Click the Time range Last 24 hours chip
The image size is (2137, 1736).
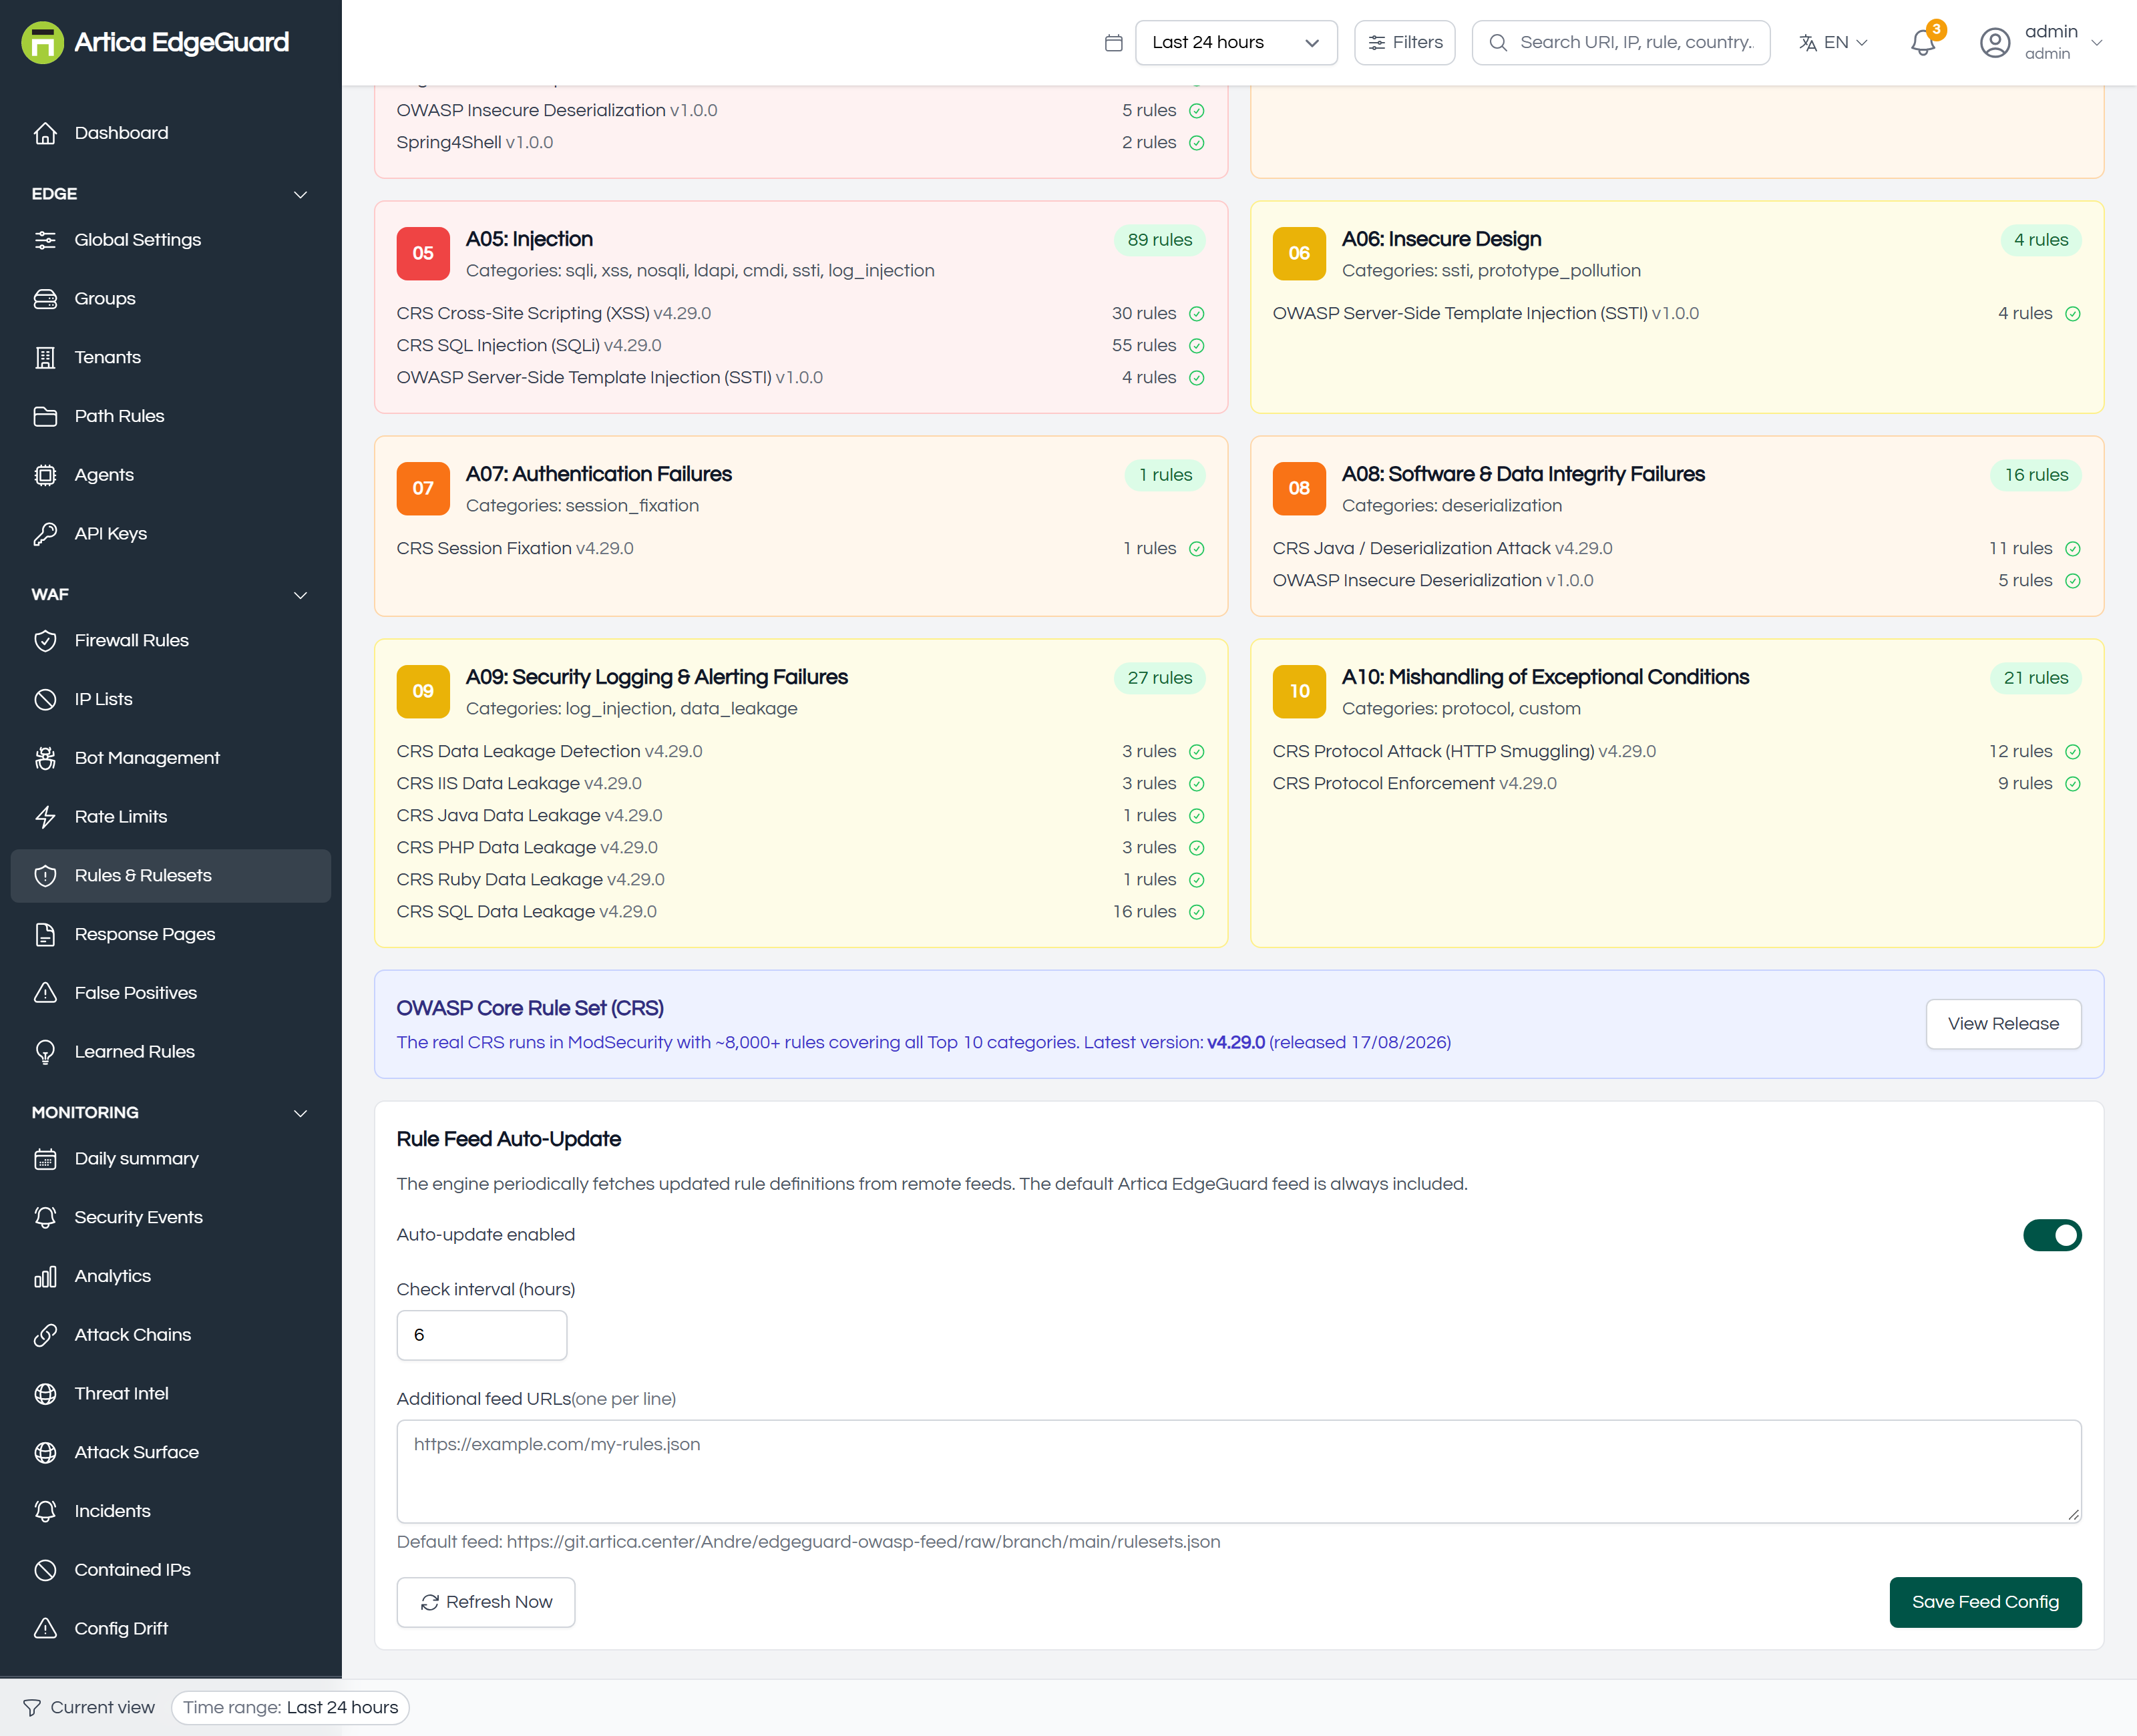point(290,1708)
